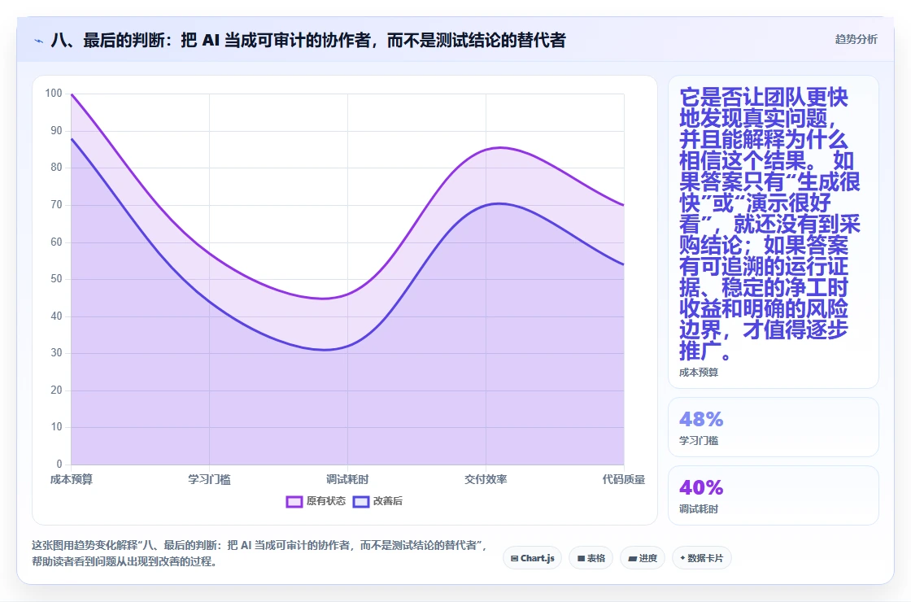
Task: Click the section title 八、最后的判断
Action: coord(308,40)
